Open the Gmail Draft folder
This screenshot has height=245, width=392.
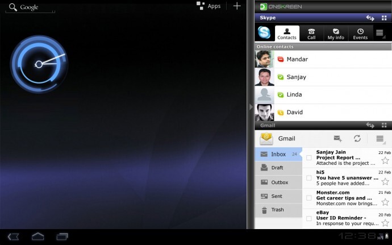click(x=278, y=168)
